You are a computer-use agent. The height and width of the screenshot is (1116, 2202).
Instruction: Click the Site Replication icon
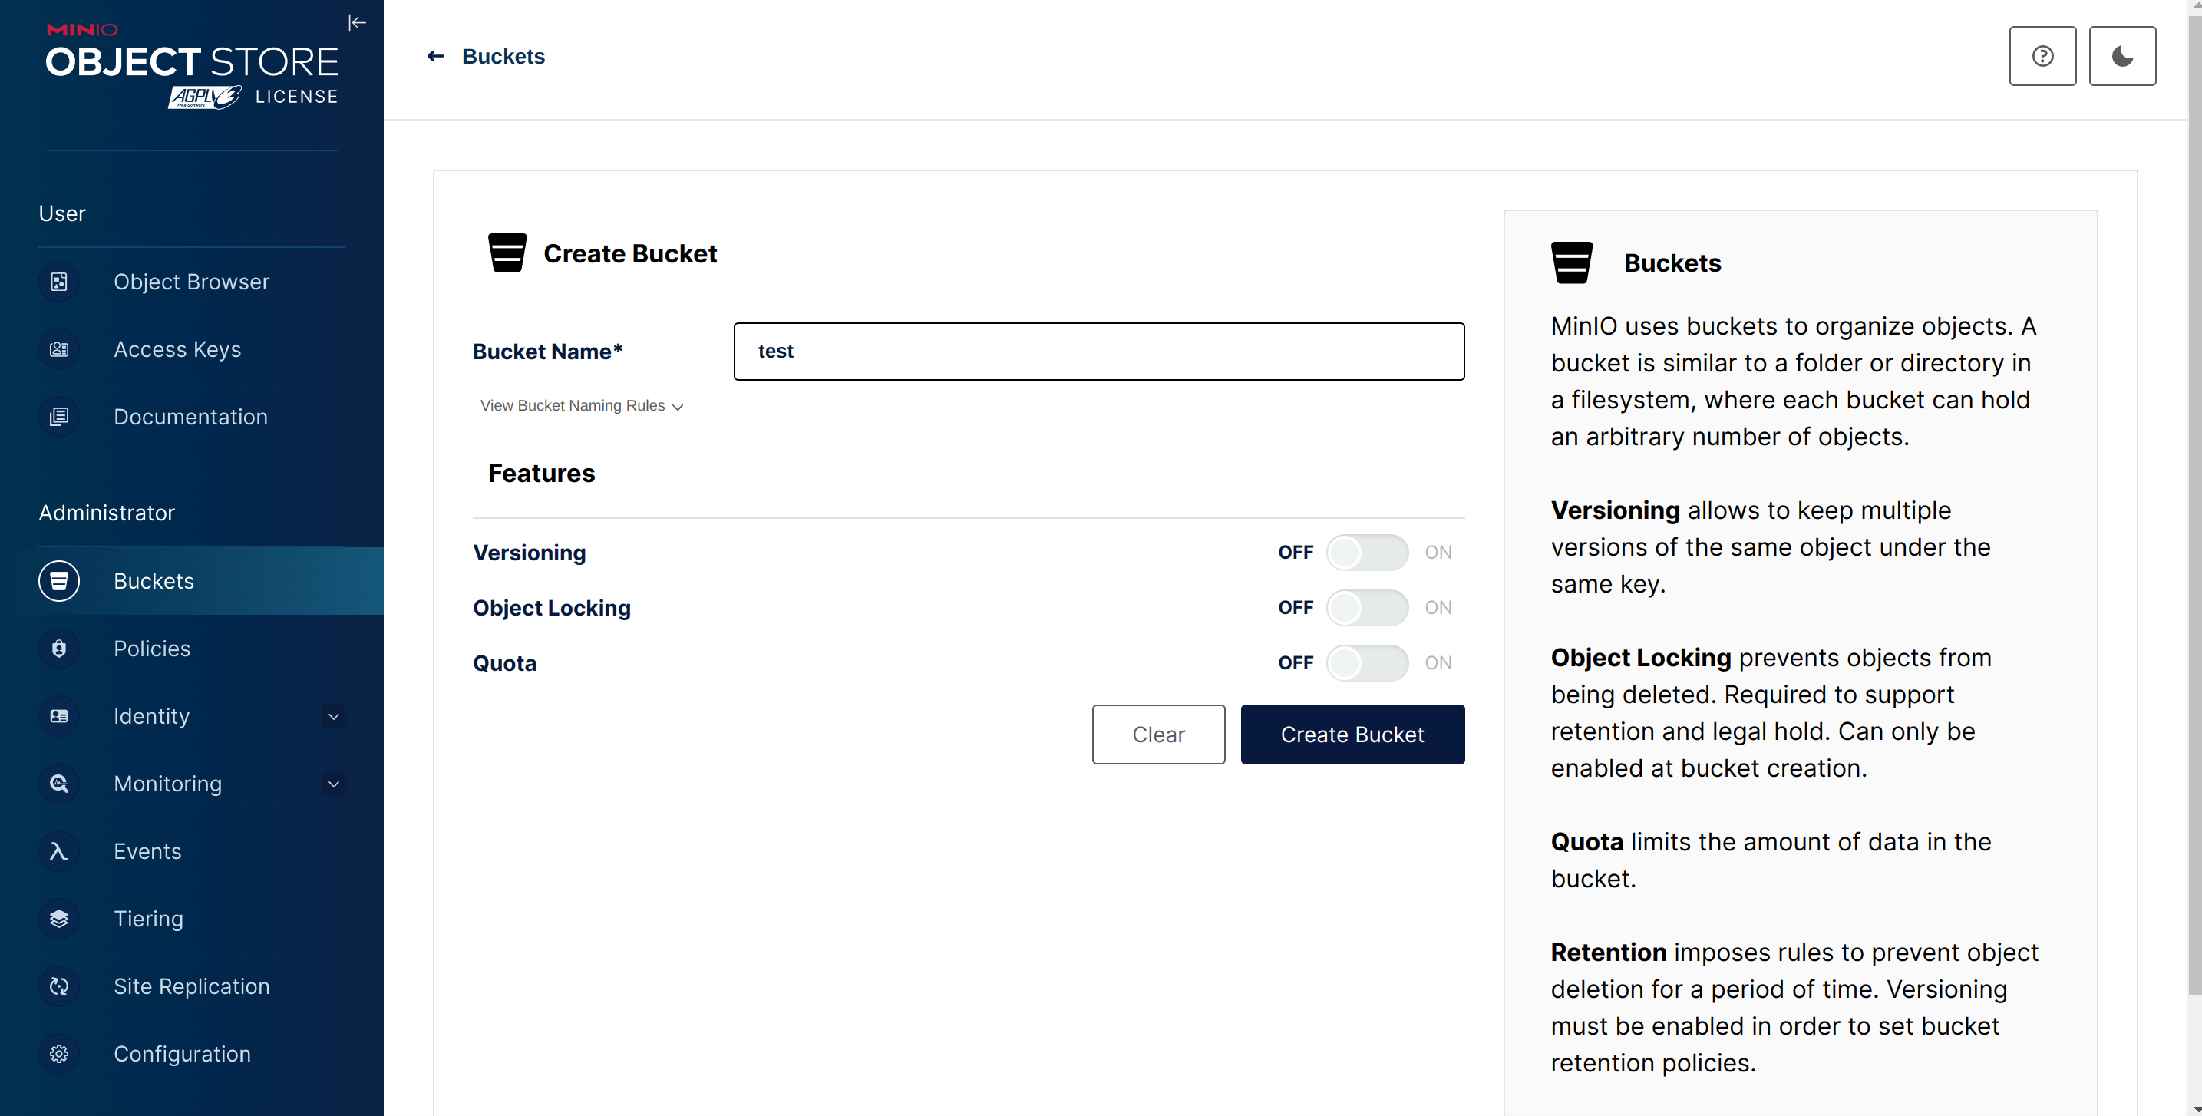(59, 986)
